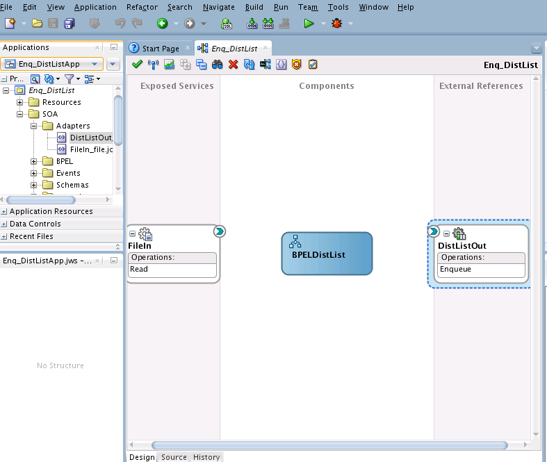Collapse the FileIn service box

[x=133, y=234]
